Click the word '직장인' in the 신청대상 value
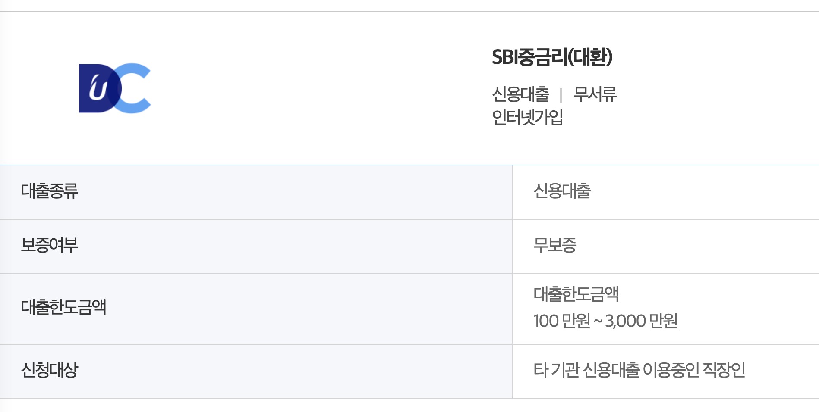 tap(724, 370)
